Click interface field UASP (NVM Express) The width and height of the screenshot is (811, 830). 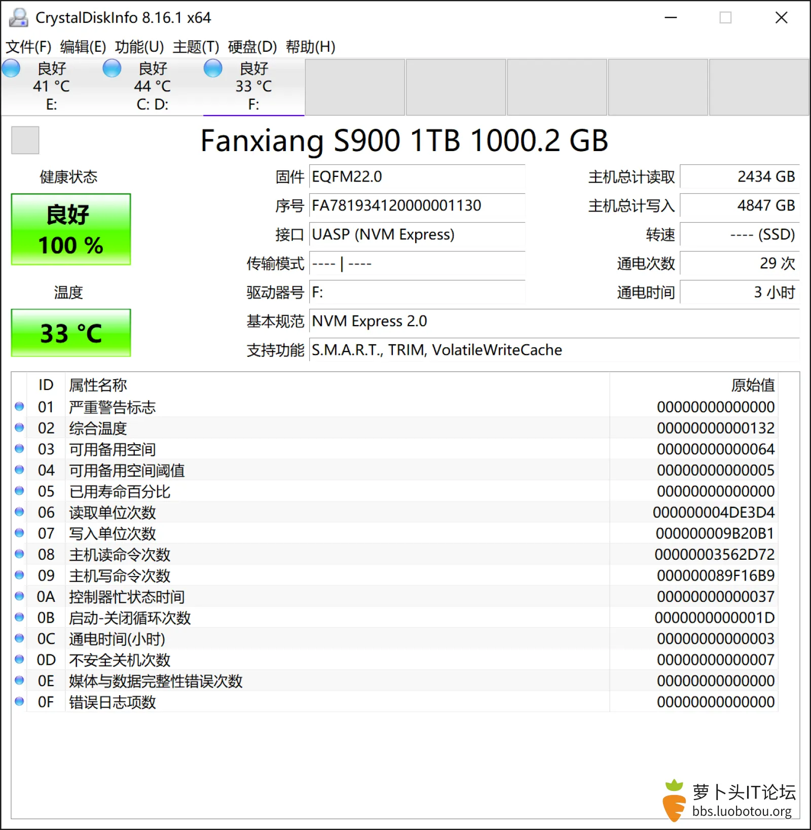point(417,235)
